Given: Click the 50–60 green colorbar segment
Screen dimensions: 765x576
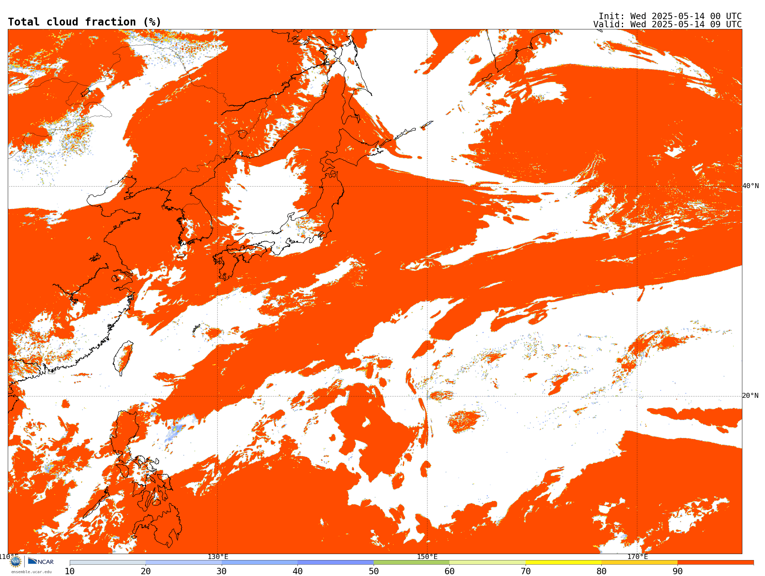Looking at the screenshot, I should (x=412, y=563).
